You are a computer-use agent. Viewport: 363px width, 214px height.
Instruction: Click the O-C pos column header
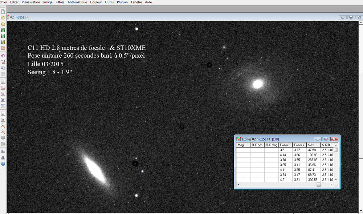257,145
